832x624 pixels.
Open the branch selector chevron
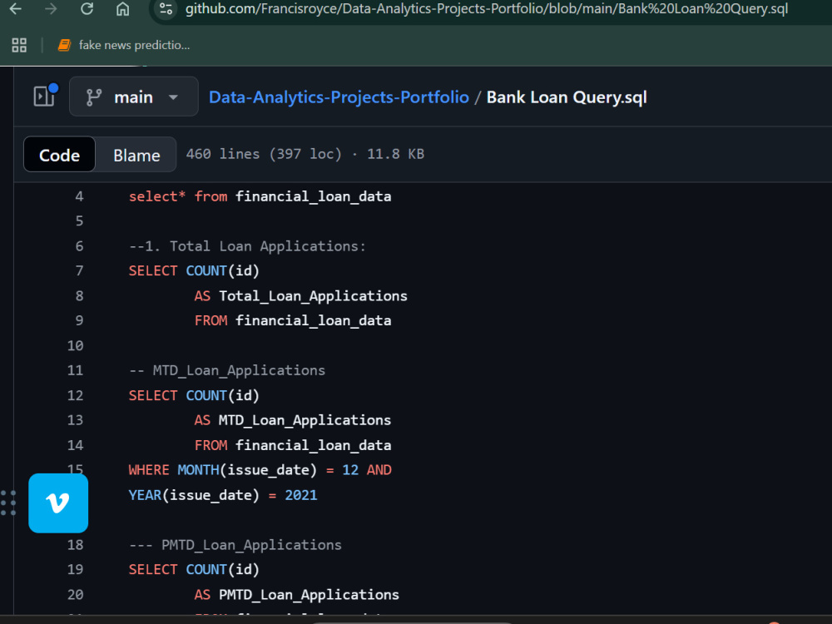click(x=174, y=97)
